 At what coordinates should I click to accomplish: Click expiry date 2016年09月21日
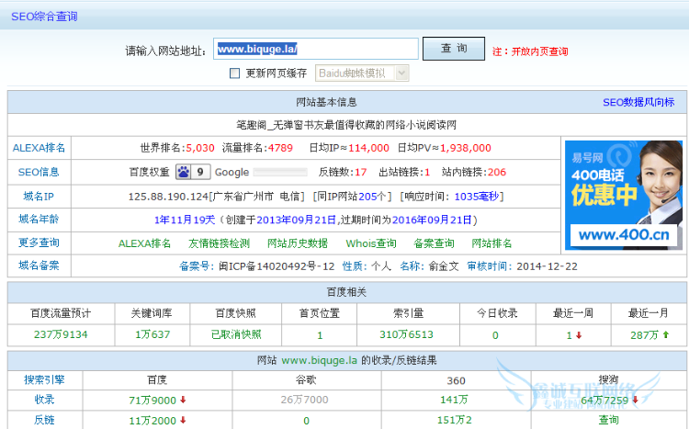432,220
